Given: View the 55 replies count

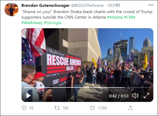Looking at the screenshot, I should click(x=31, y=108).
